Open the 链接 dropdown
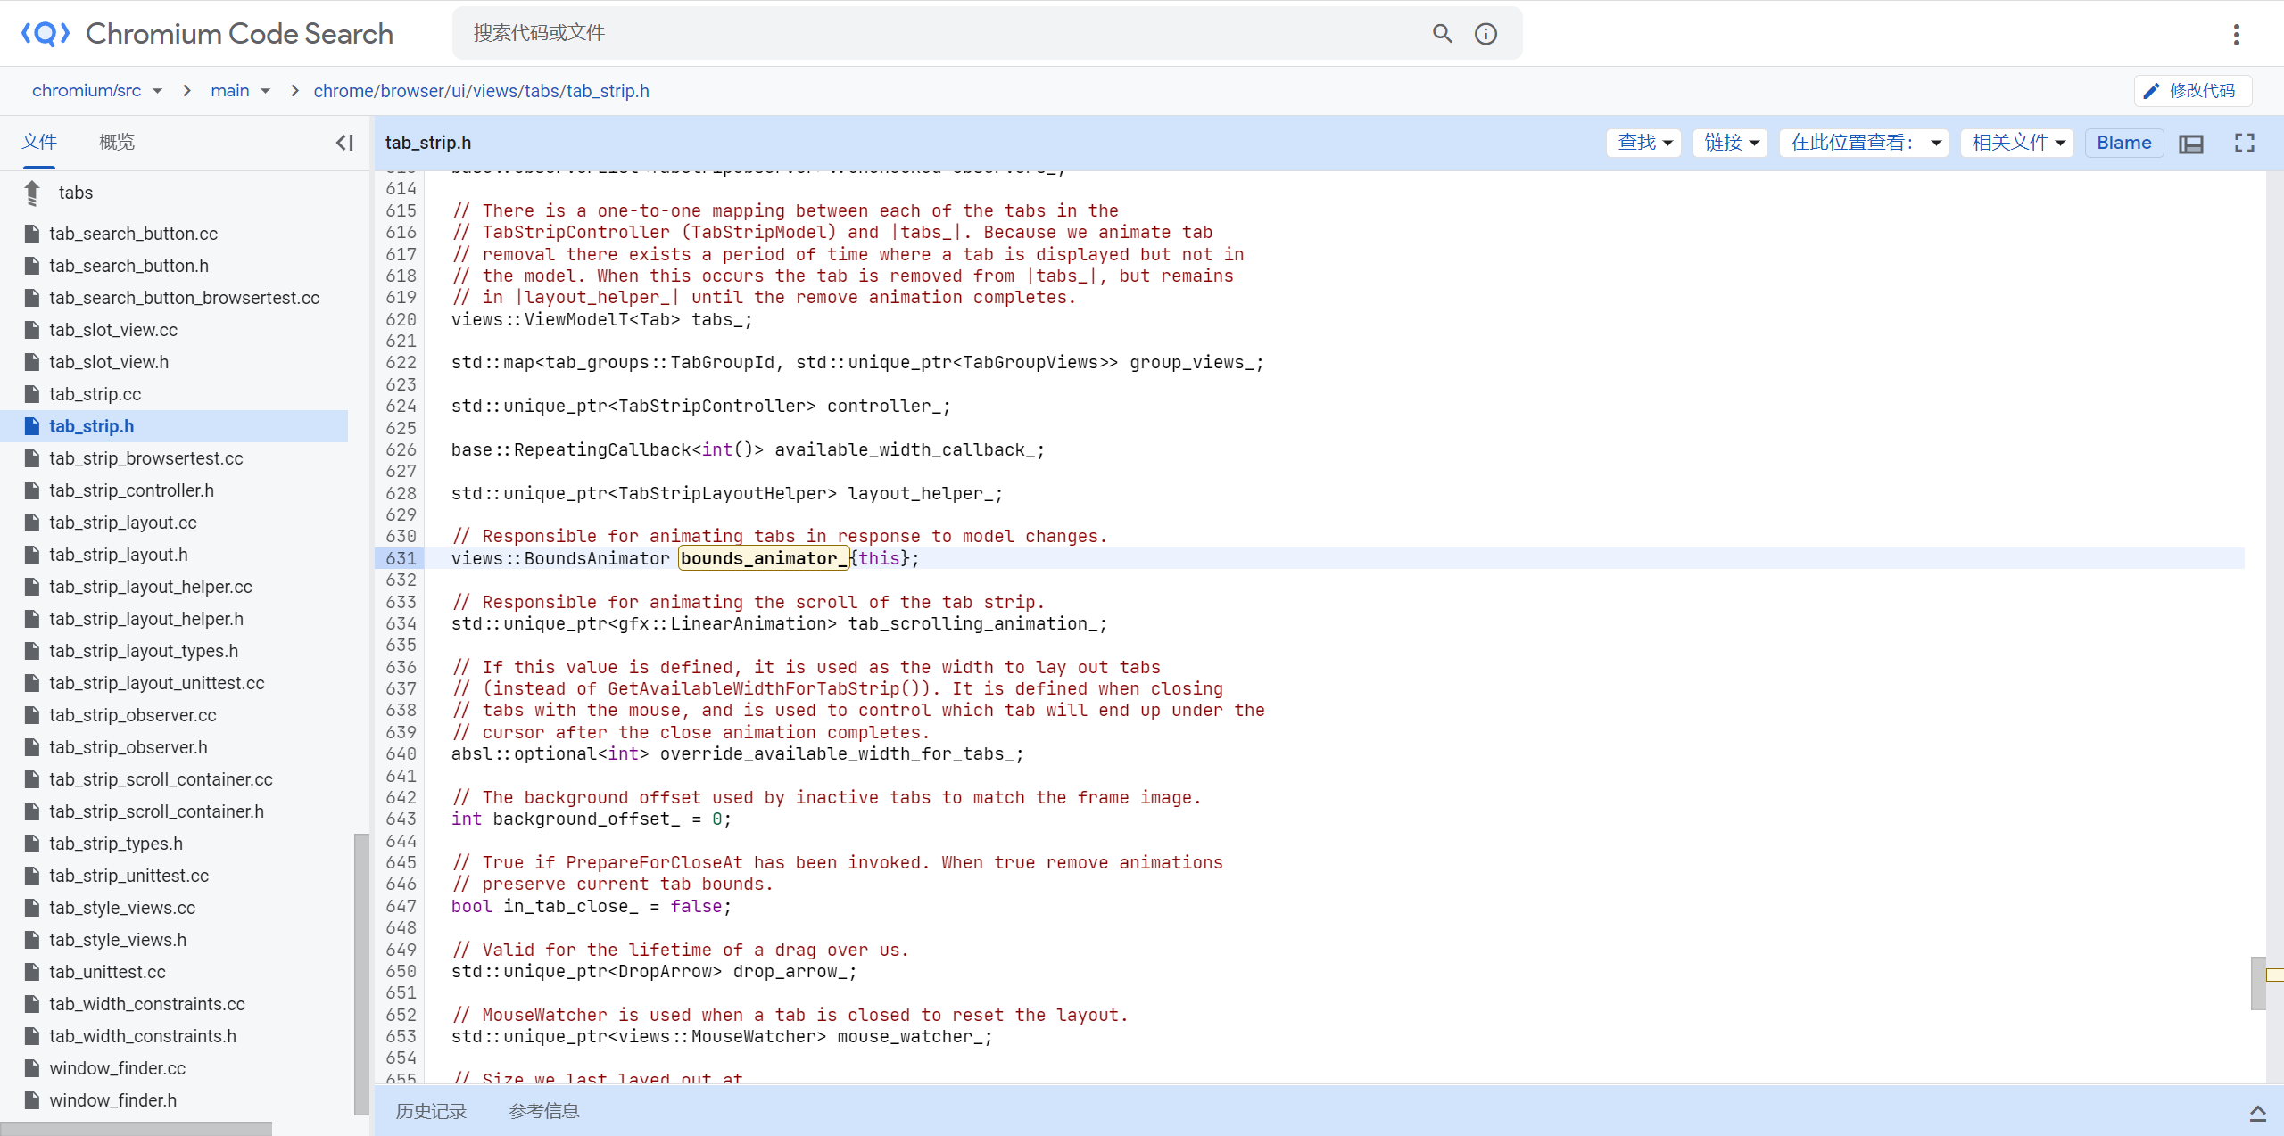2284x1136 pixels. (1730, 143)
